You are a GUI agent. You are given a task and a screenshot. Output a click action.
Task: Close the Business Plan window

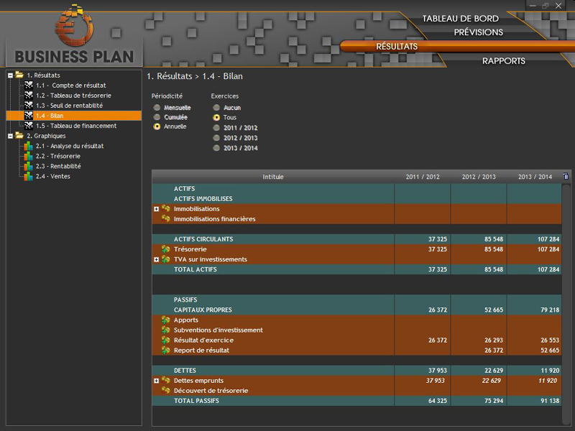click(558, 6)
